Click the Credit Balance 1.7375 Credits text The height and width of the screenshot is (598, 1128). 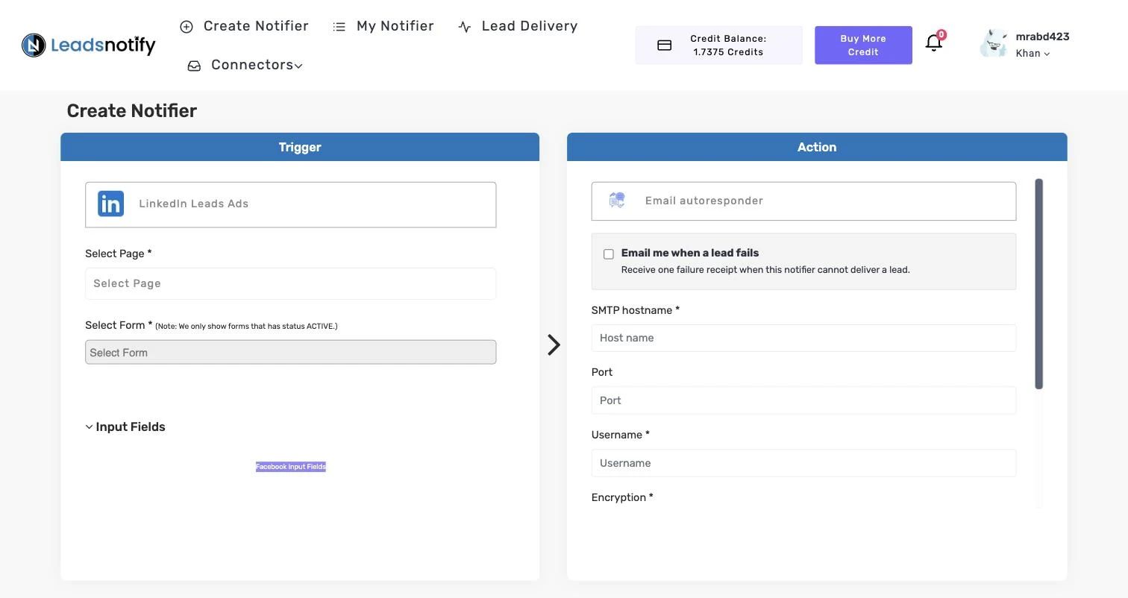click(728, 45)
